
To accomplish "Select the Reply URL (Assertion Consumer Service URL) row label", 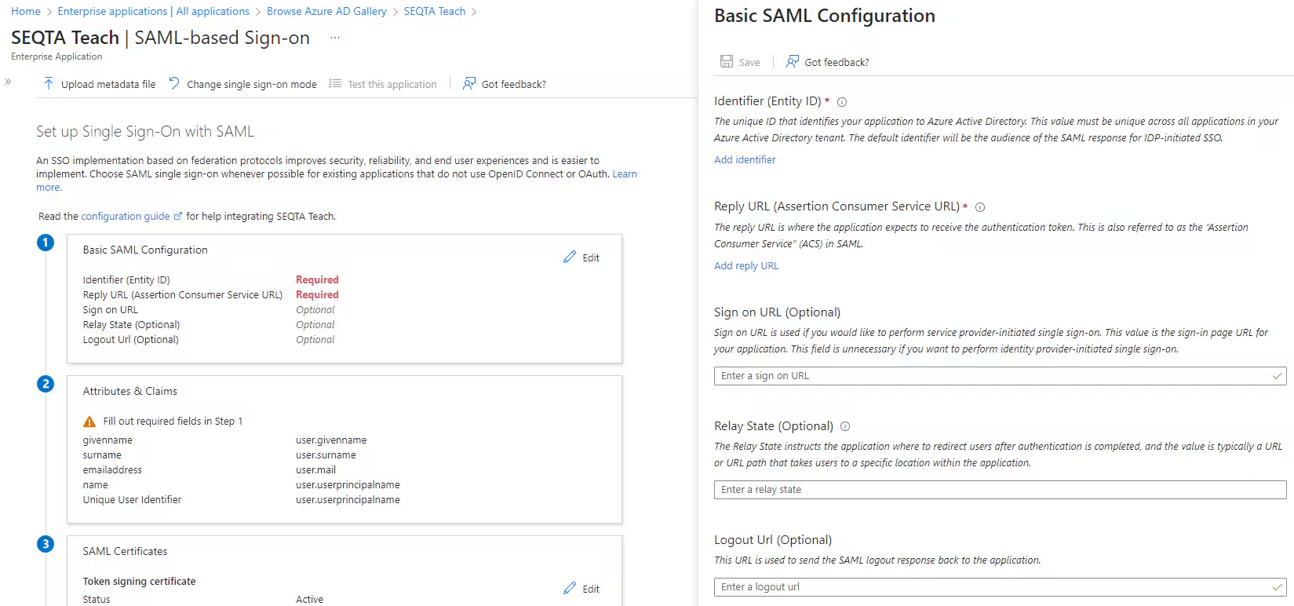I will [183, 295].
